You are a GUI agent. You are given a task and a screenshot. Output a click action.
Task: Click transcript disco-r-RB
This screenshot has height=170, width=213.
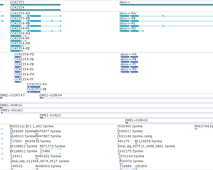tap(166, 21)
